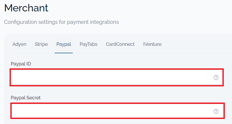232x124 pixels.
Task: Click the Configuration settings subtitle text
Action: 61,22
